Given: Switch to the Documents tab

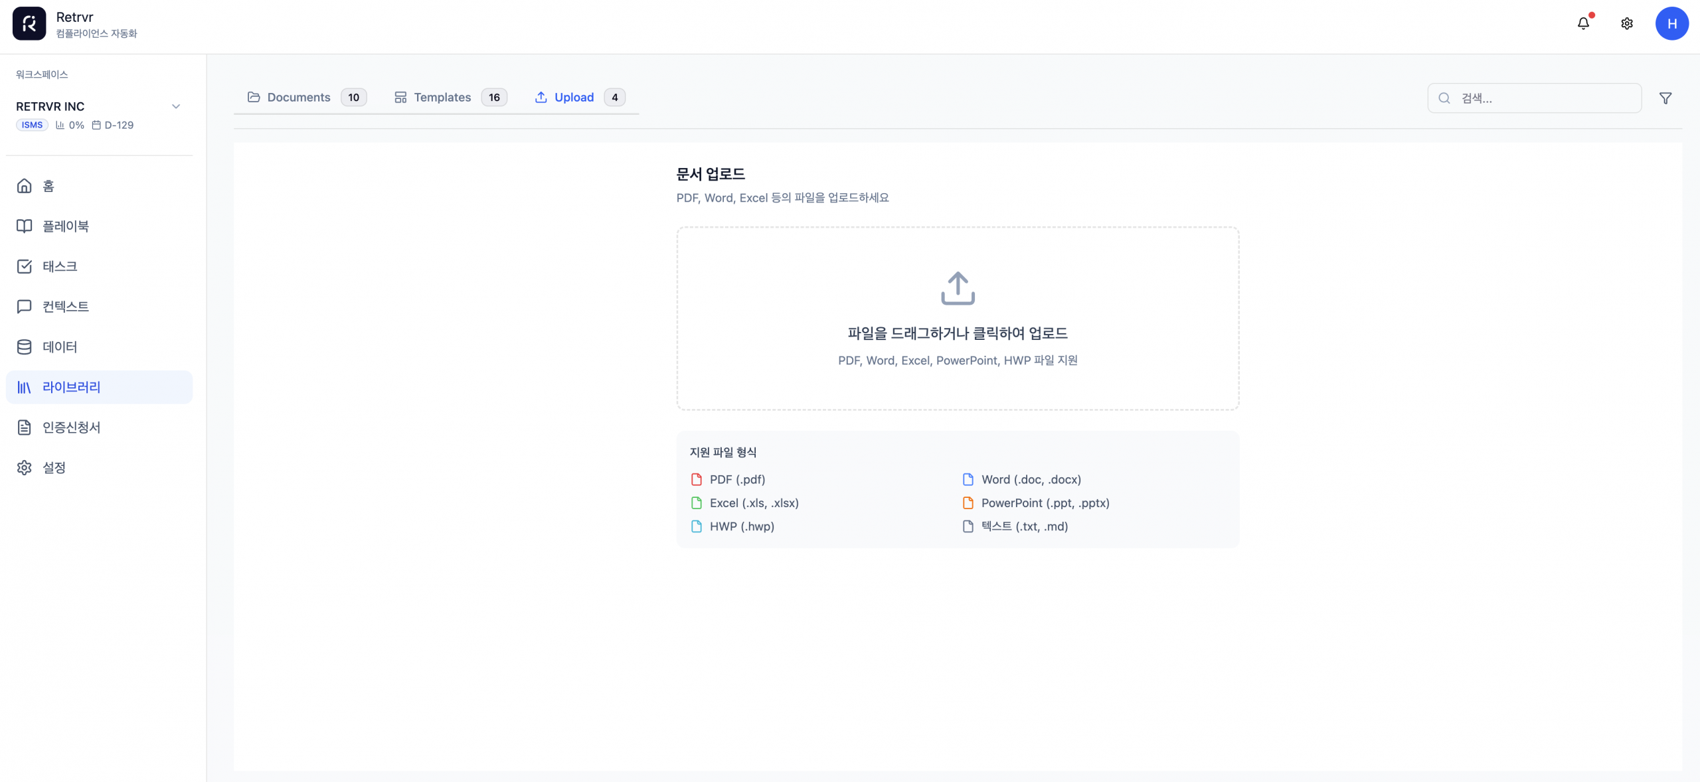Looking at the screenshot, I should tap(306, 98).
